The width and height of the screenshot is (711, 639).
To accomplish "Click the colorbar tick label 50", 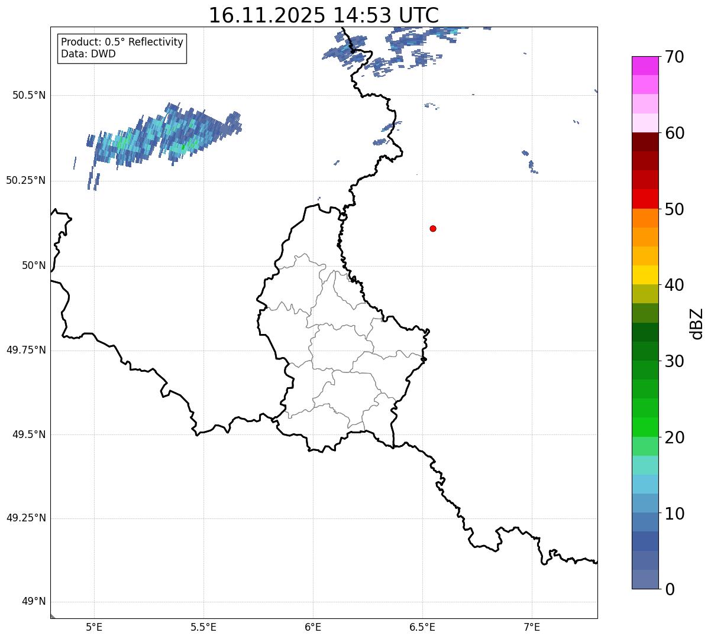I will click(674, 209).
